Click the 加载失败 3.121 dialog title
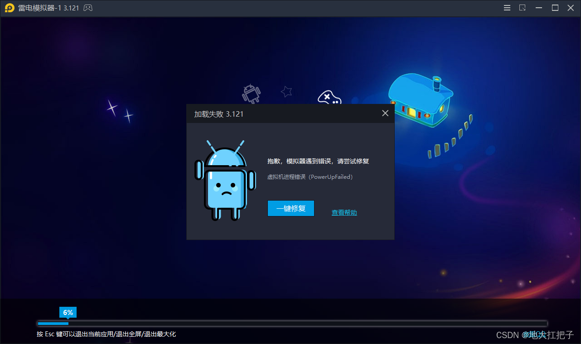The width and height of the screenshot is (581, 344). [219, 114]
